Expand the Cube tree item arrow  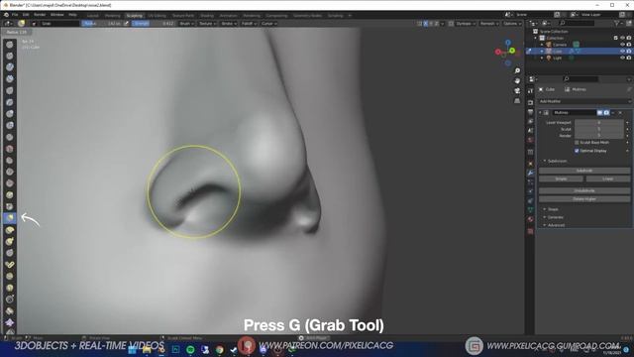click(542, 52)
